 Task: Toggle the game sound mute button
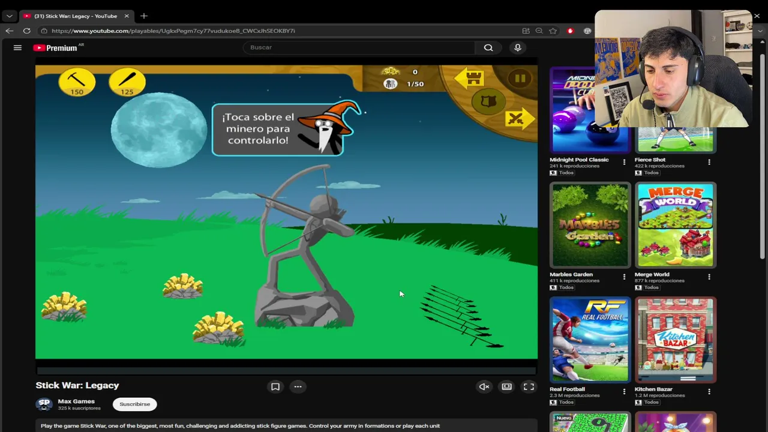(x=484, y=387)
